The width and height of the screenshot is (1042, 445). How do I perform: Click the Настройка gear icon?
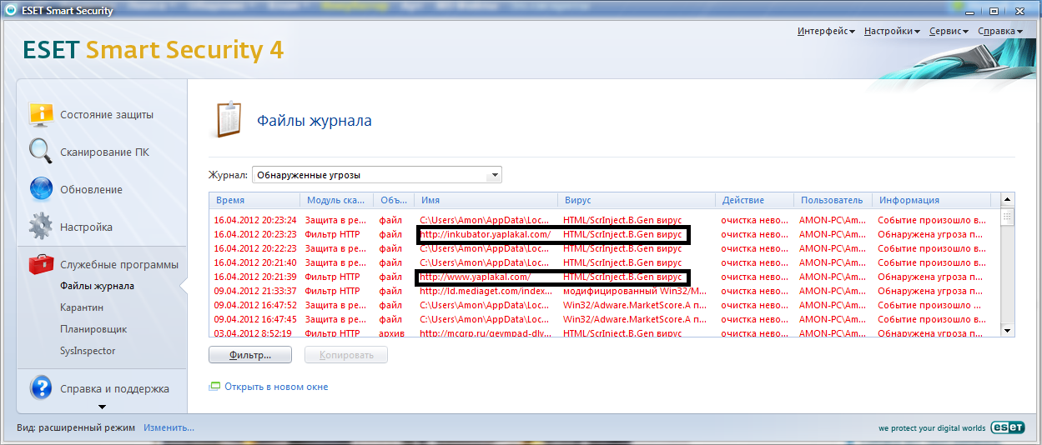tap(41, 227)
